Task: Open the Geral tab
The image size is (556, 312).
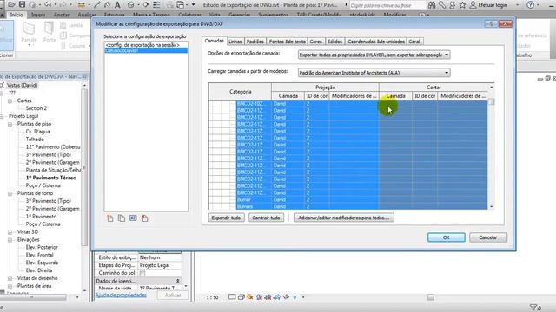Action: coord(414,42)
